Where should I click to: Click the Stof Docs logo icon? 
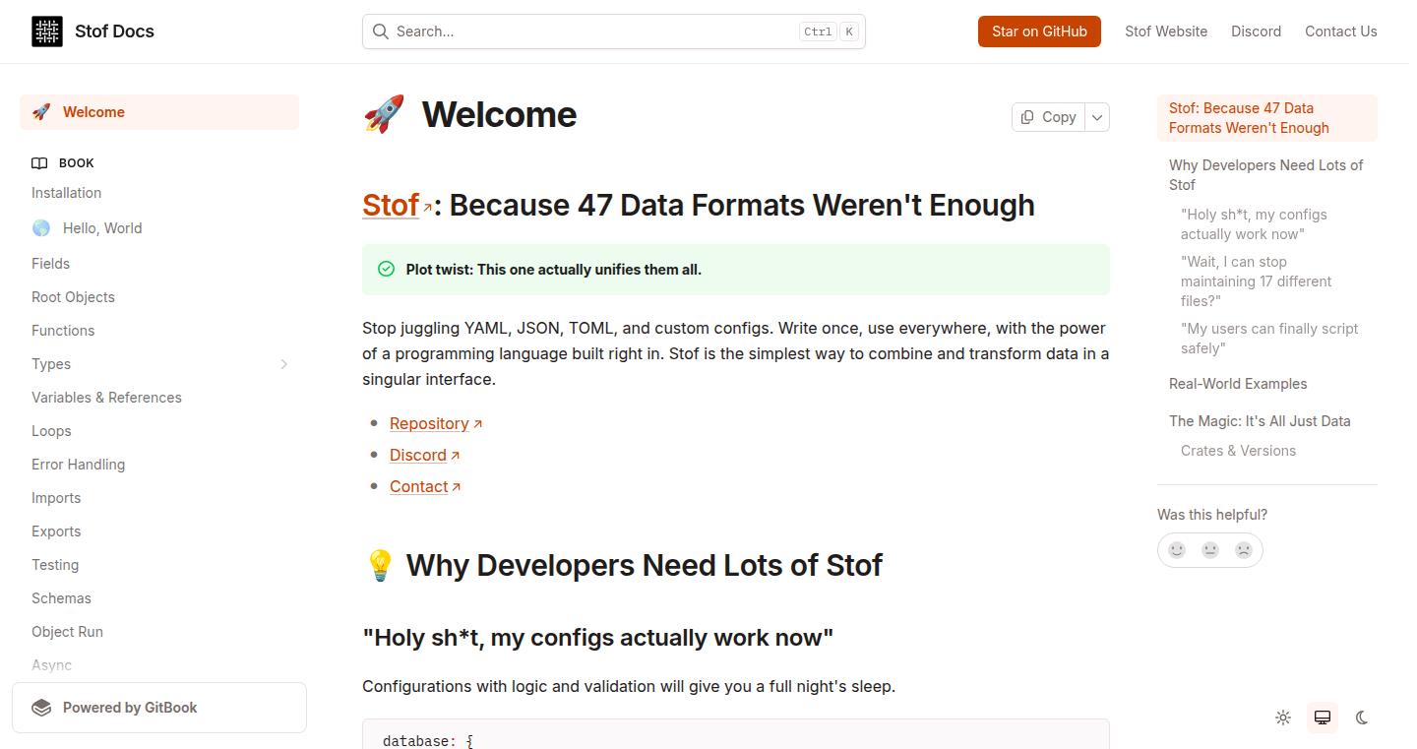(x=46, y=31)
